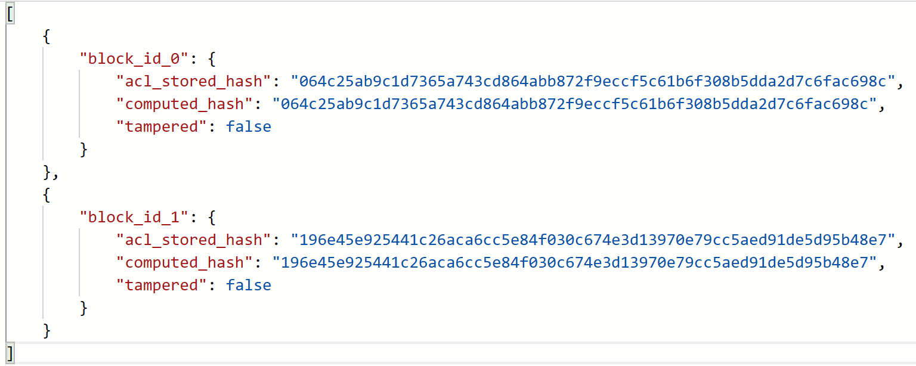Click the false value in block_id_0
Image resolution: width=916 pixels, height=366 pixels.
coord(249,126)
